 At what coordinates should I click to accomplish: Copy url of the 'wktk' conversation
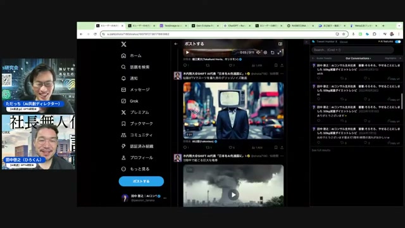click(x=394, y=79)
